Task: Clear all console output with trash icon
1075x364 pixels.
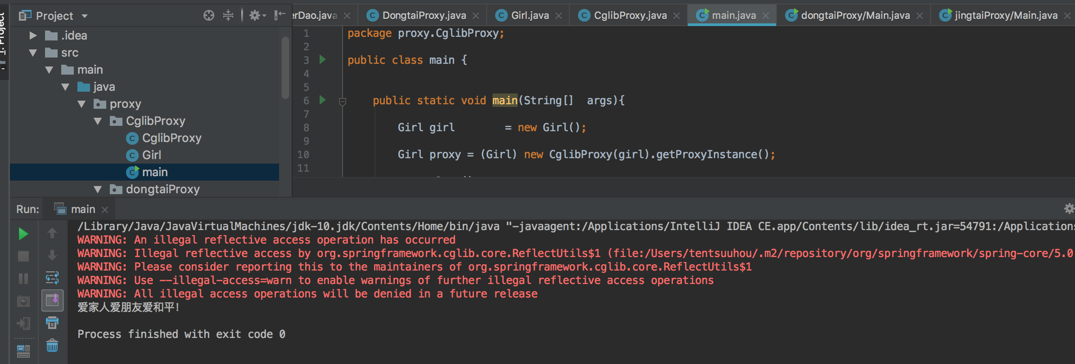Action: [52, 345]
